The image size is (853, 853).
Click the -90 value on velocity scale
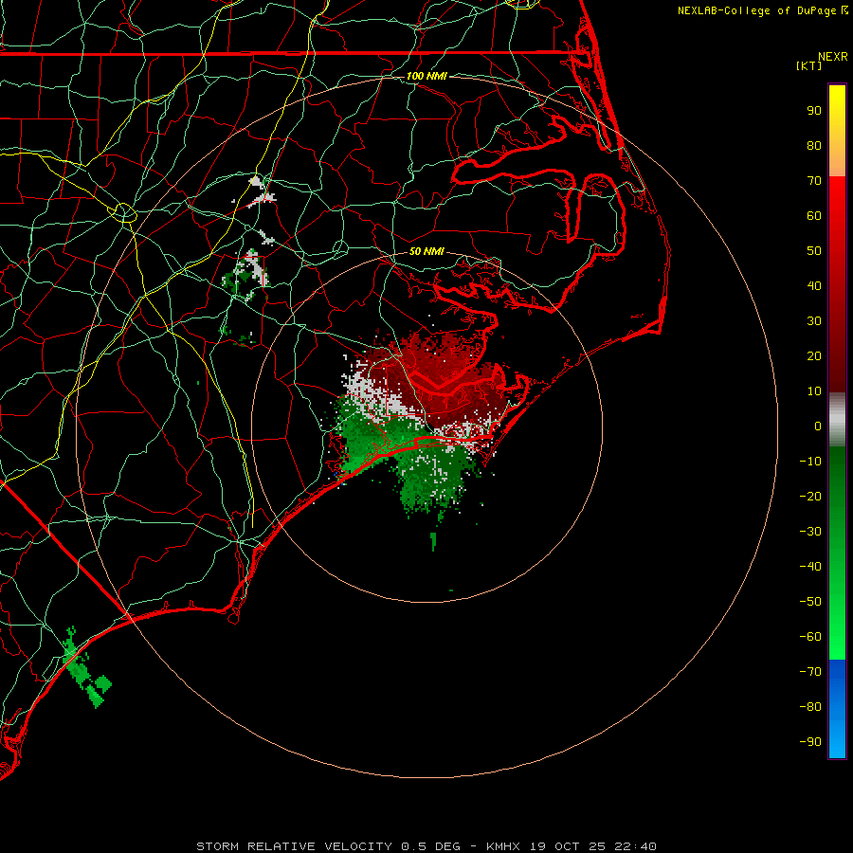tap(810, 742)
